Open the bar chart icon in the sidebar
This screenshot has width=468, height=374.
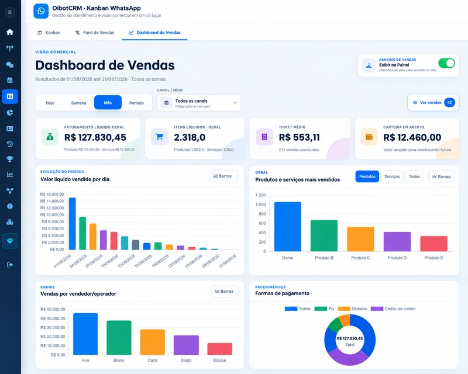coord(10,174)
